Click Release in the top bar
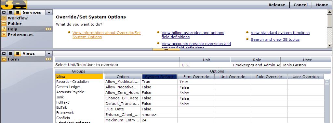 277,5
